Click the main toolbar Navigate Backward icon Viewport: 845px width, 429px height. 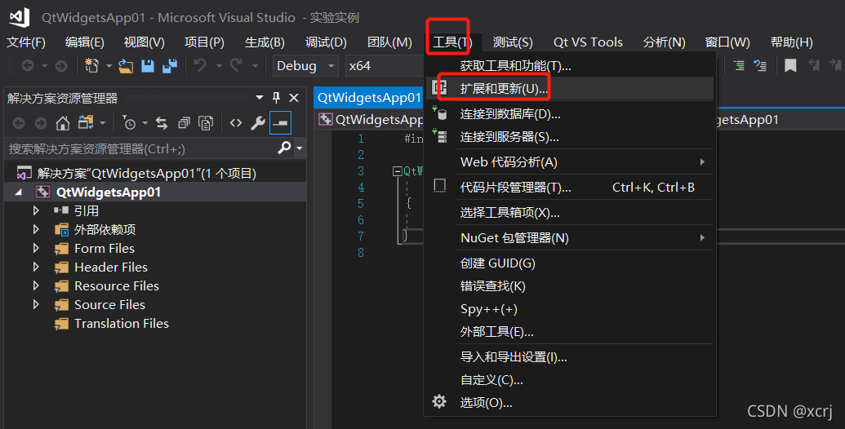click(28, 66)
